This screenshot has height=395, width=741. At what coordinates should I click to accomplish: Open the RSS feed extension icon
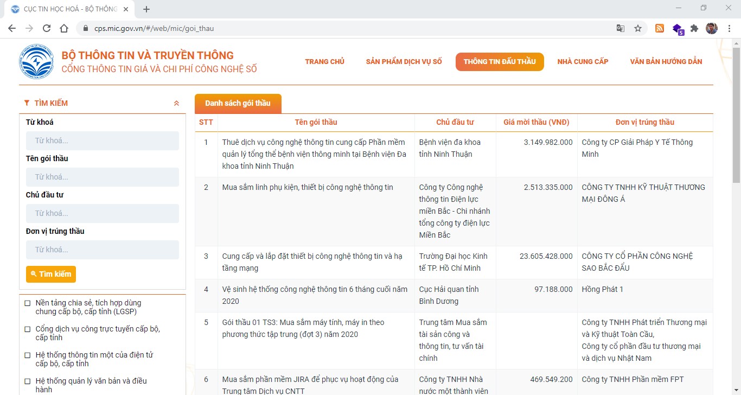tap(660, 28)
